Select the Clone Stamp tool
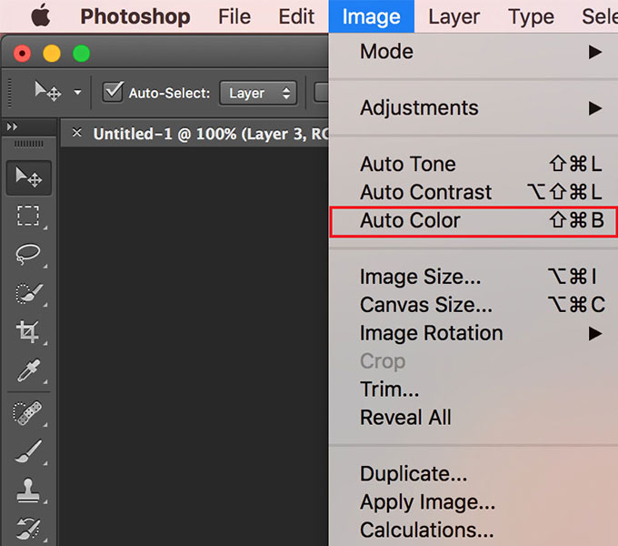This screenshot has height=546, width=618. pos(28,490)
